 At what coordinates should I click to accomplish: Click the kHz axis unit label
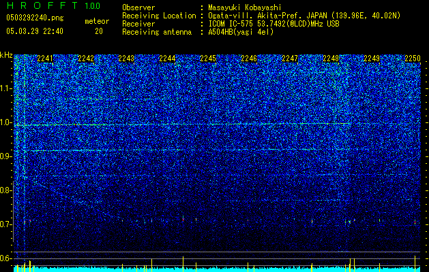tap(6, 55)
